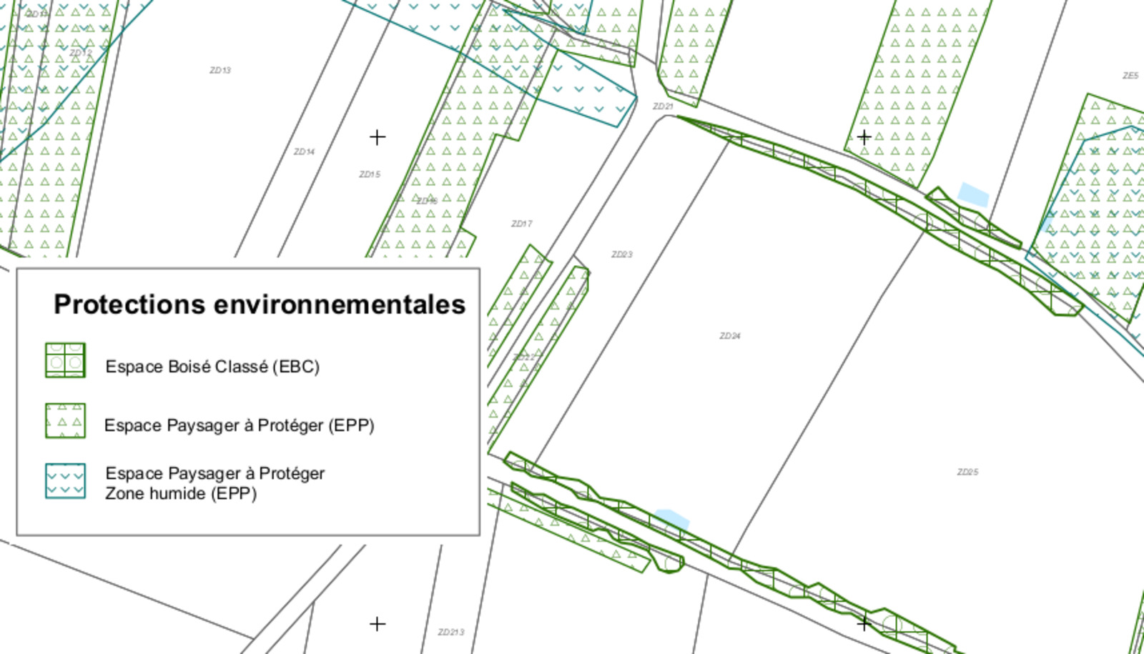Click the light blue pond near ZE5 woodland
Viewport: 1144px width, 654px height.
973,194
